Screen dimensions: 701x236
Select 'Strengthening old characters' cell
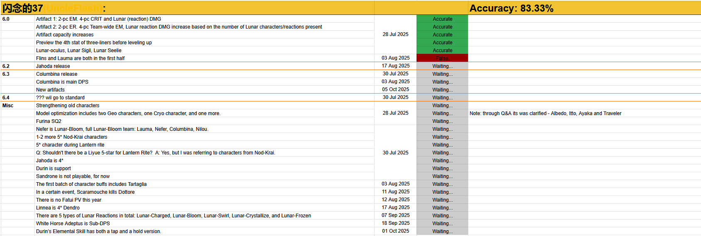[204, 106]
